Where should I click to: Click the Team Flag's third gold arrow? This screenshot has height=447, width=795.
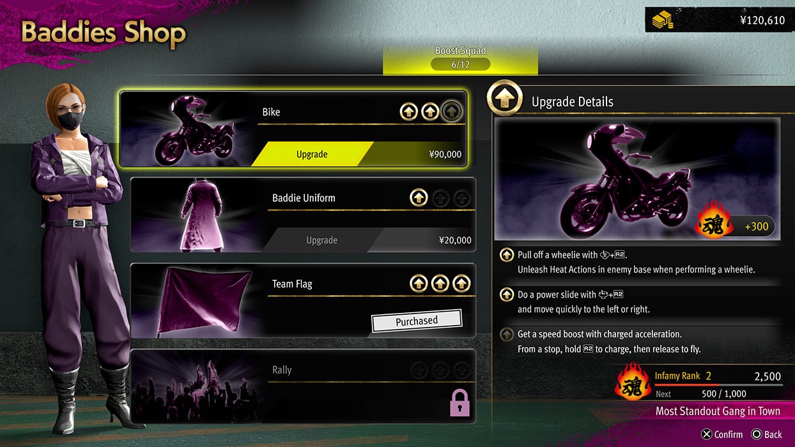point(461,284)
